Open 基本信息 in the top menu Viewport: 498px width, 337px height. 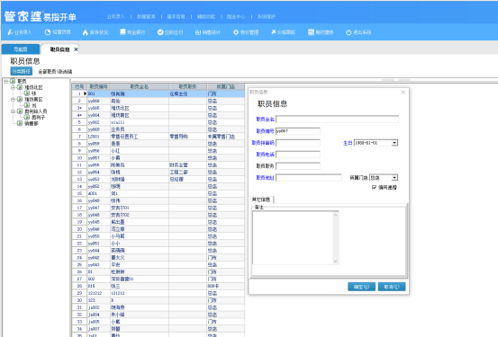click(x=176, y=16)
